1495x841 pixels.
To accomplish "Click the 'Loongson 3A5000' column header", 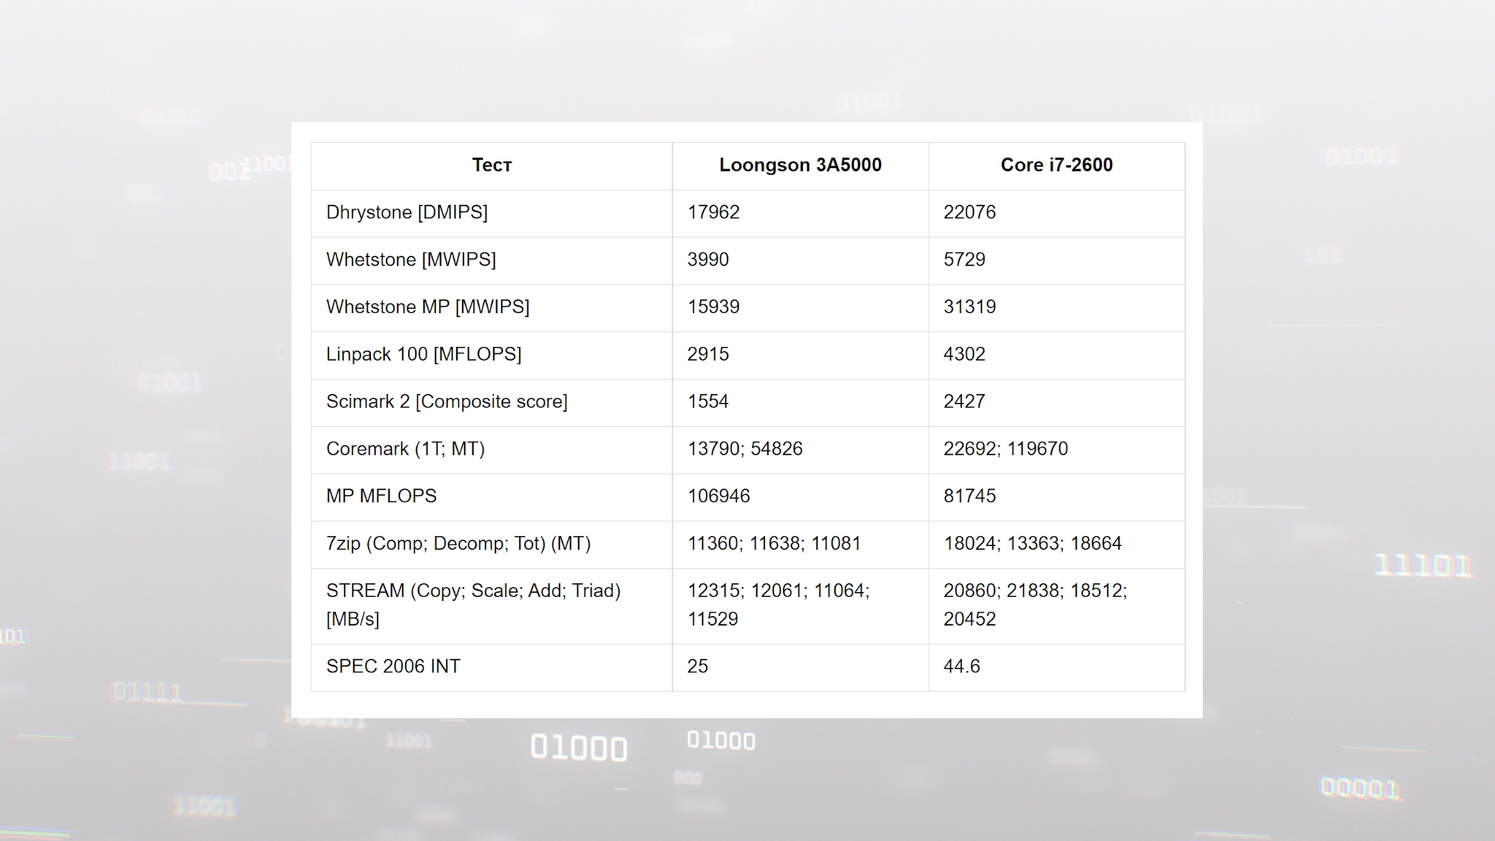I will 800,165.
